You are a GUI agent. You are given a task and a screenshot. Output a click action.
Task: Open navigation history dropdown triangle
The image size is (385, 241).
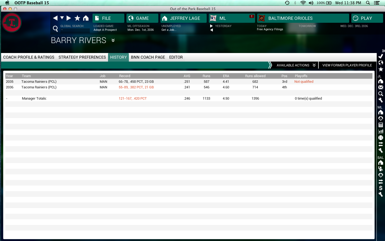62,18
